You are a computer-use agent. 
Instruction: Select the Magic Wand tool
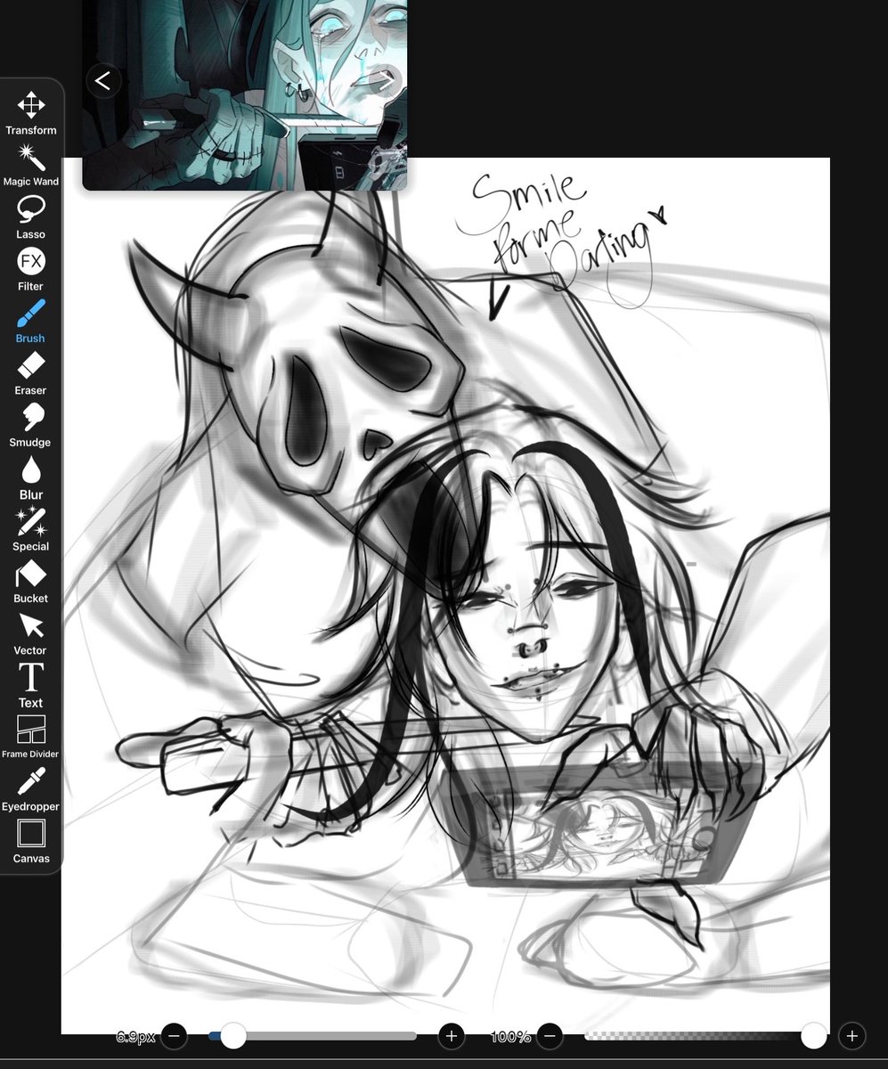coord(31,165)
